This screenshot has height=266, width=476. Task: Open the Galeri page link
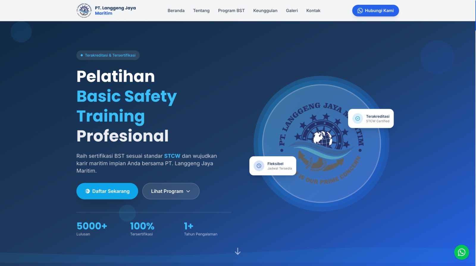pyautogui.click(x=292, y=11)
